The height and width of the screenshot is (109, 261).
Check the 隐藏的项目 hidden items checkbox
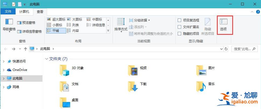pyautogui.click(x=180, y=33)
